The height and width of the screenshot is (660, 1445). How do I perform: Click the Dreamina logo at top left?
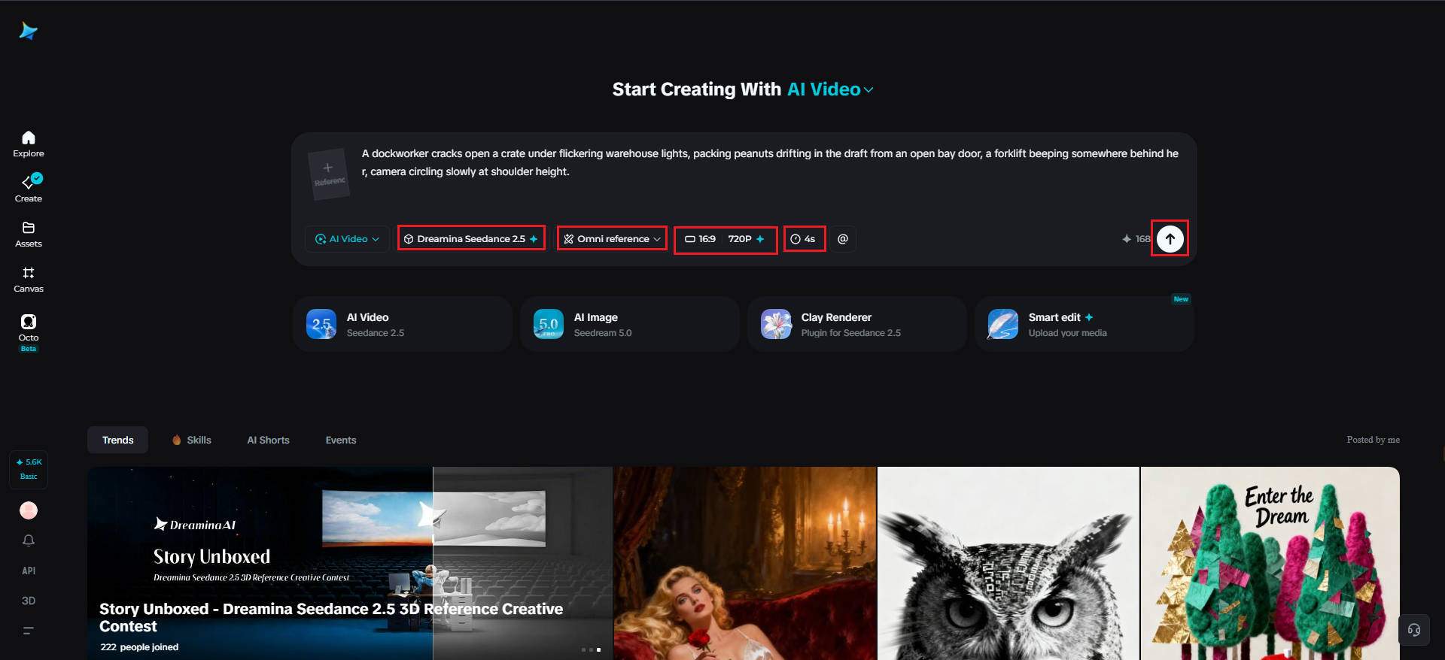coord(28,31)
